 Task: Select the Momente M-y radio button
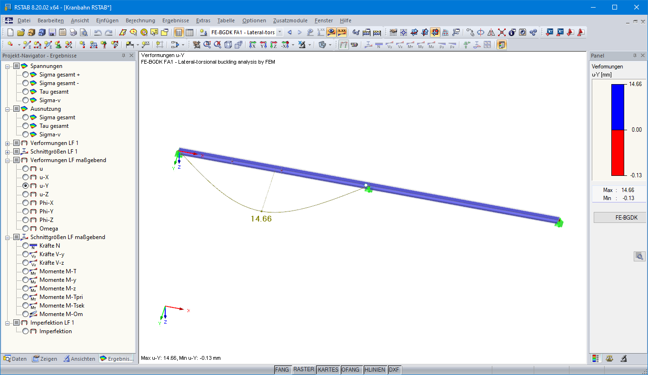tap(26, 280)
